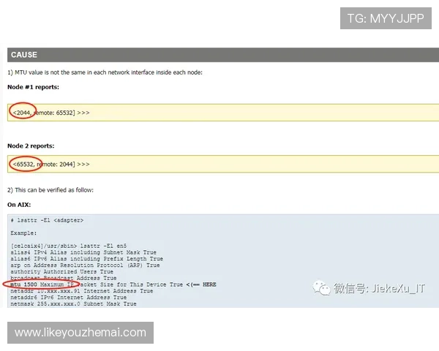
Task: Click the 微信号: JiekeXu_IT watermark text
Action: [379, 288]
